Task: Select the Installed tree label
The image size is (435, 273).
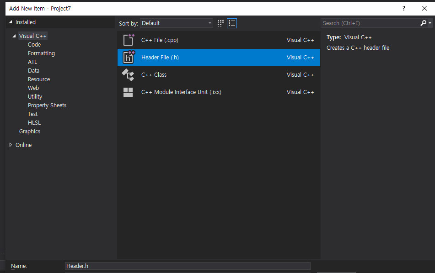Action: pyautogui.click(x=26, y=22)
